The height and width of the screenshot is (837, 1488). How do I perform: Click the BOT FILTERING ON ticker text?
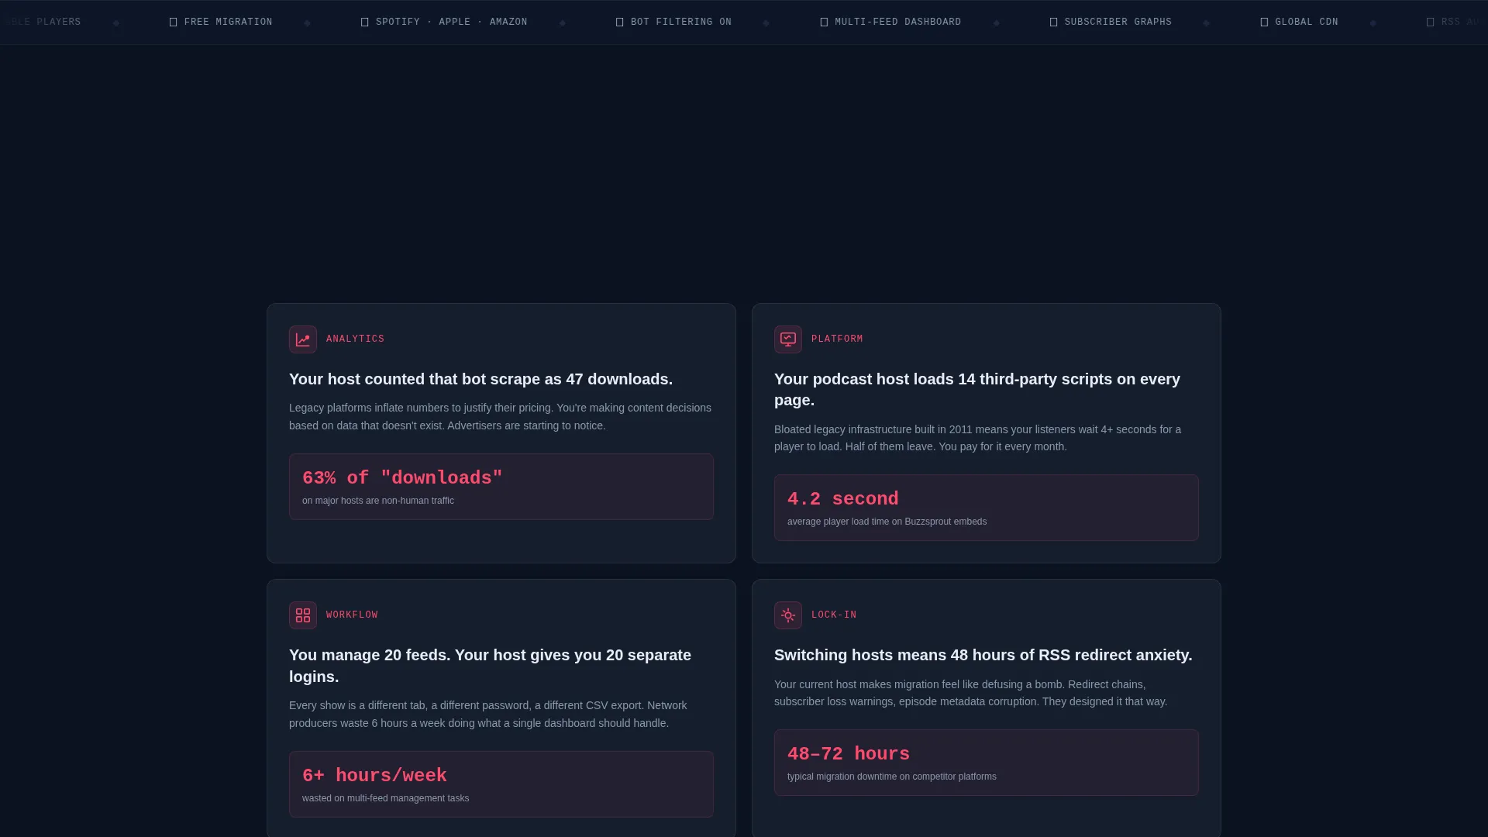(681, 22)
